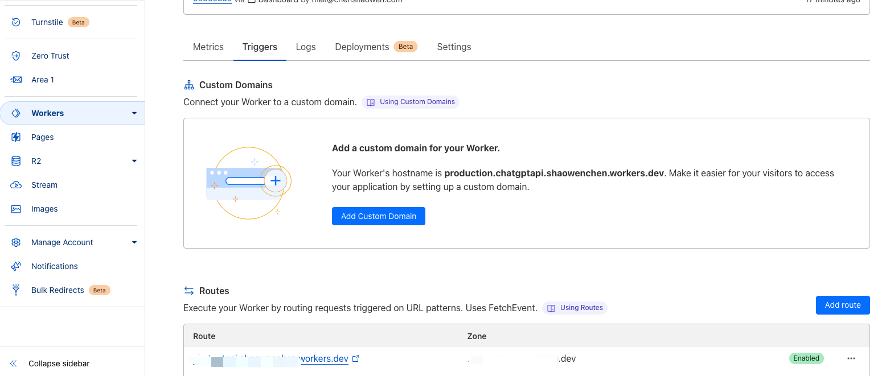The image size is (890, 376).
Task: Open Zero Trust from the sidebar
Action: coord(50,56)
